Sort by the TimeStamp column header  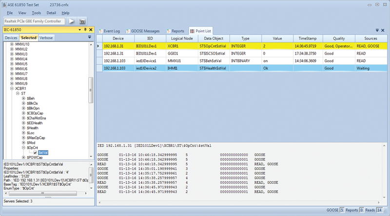coord(308,38)
